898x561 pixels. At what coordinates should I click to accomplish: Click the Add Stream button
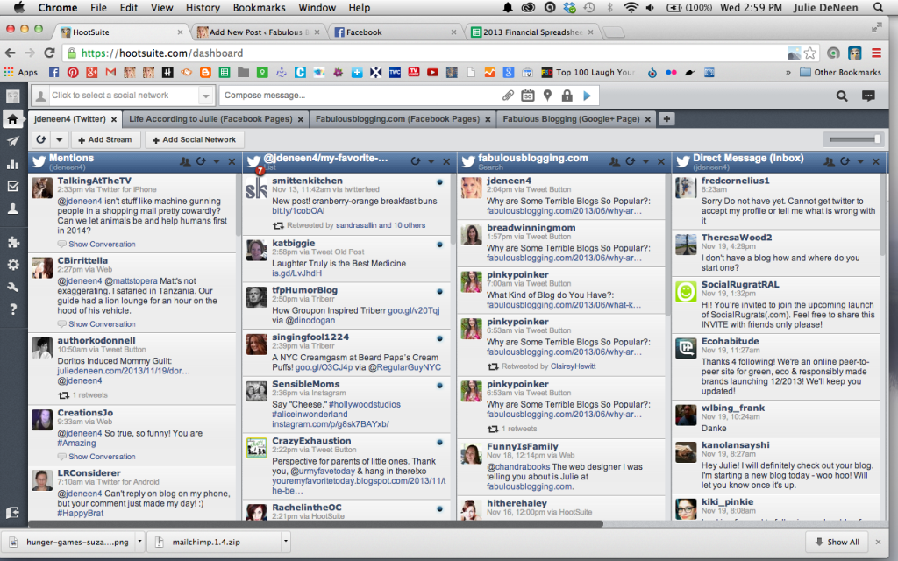click(105, 139)
